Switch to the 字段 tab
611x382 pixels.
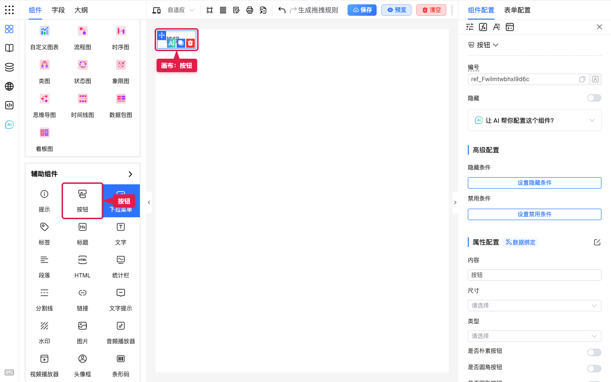click(58, 10)
